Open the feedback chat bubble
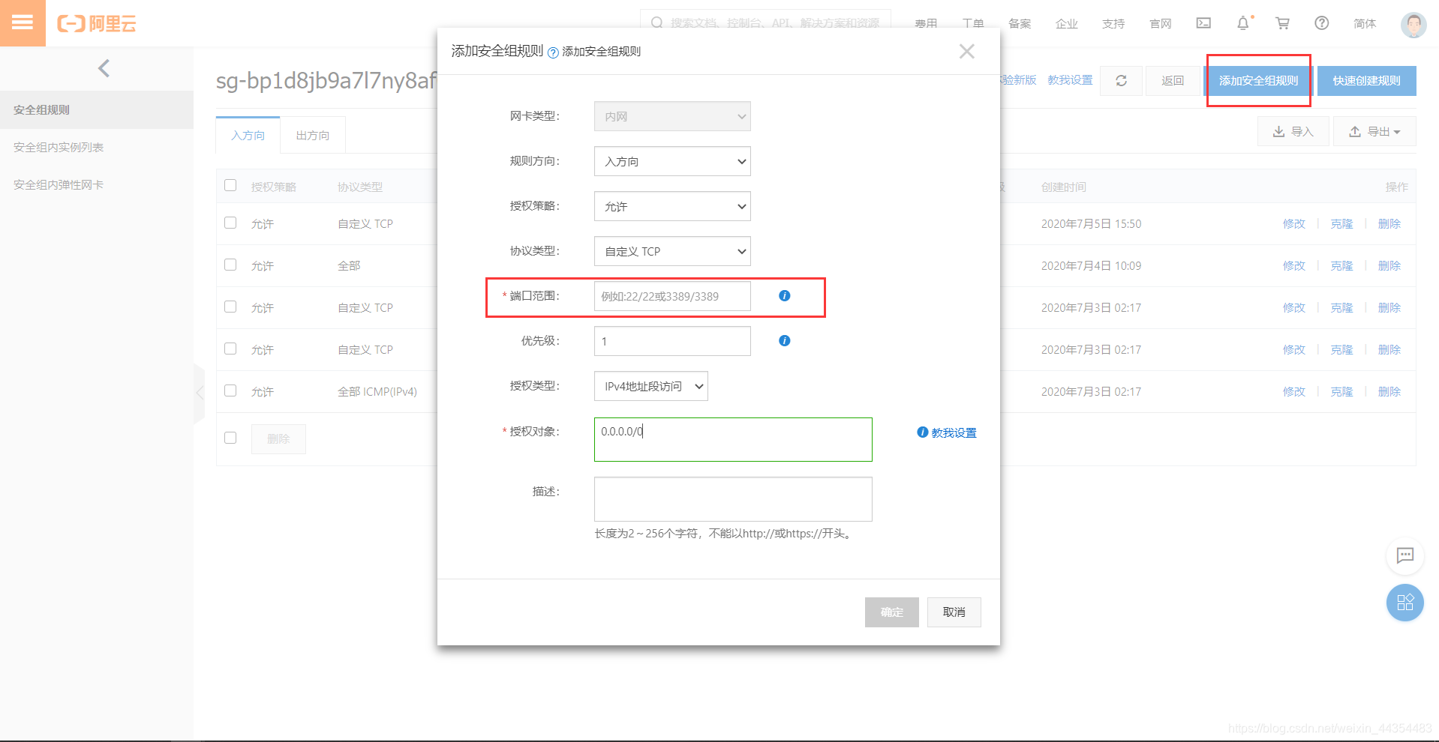 pyautogui.click(x=1404, y=556)
